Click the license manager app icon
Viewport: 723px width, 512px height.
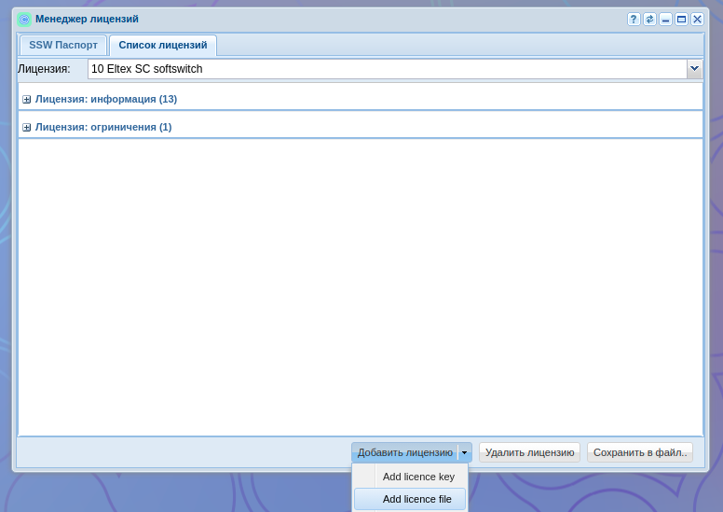click(24, 20)
